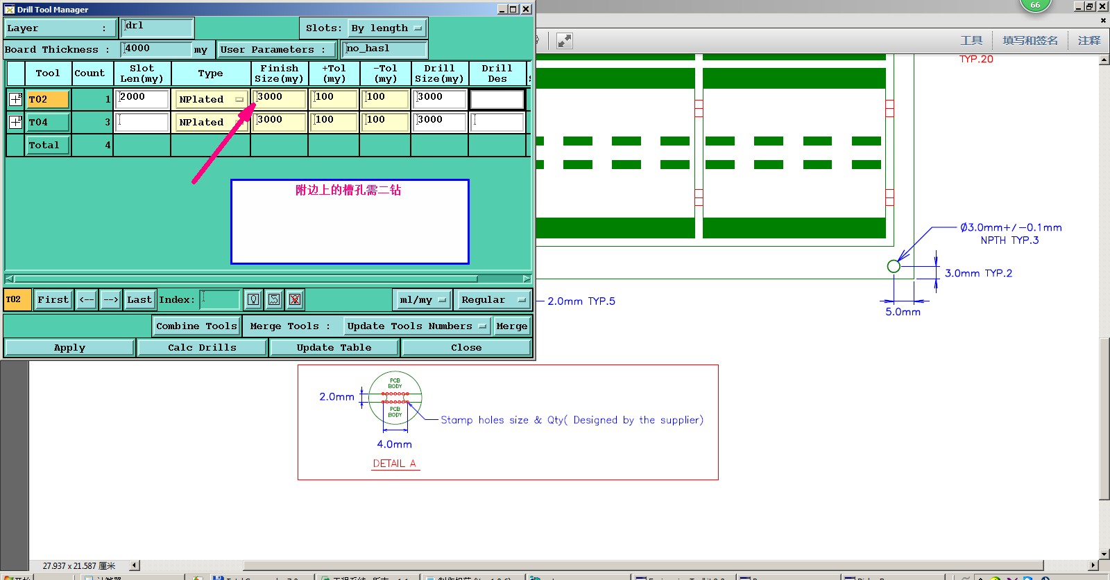Click the expand-view icon in PDF toolbar
1110x580 pixels.
565,41
